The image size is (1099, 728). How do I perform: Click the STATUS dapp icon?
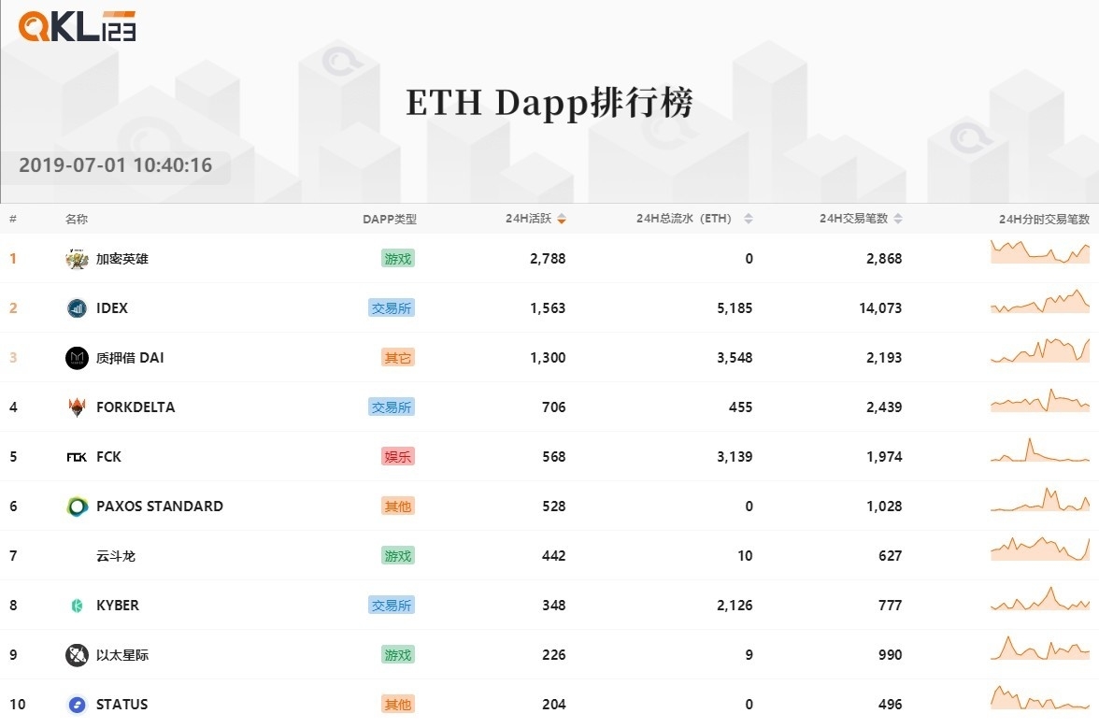pyautogui.click(x=77, y=705)
